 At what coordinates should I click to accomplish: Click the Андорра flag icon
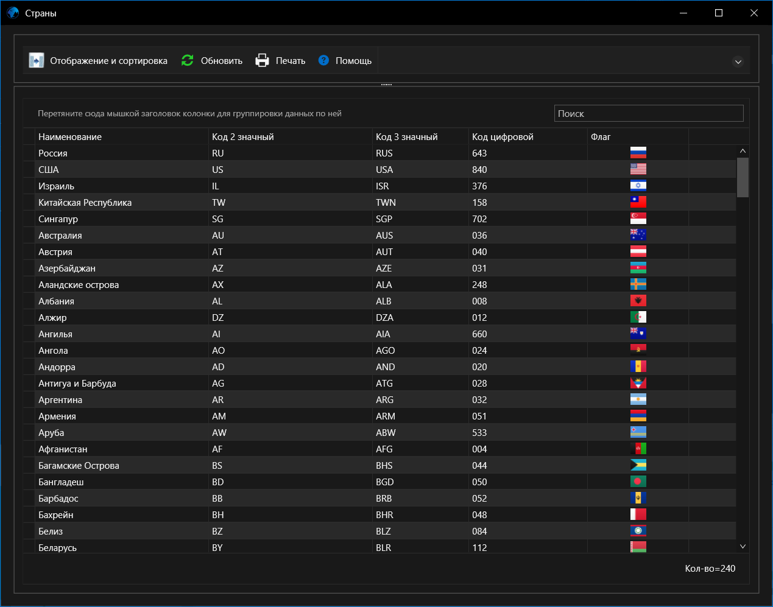[638, 367]
